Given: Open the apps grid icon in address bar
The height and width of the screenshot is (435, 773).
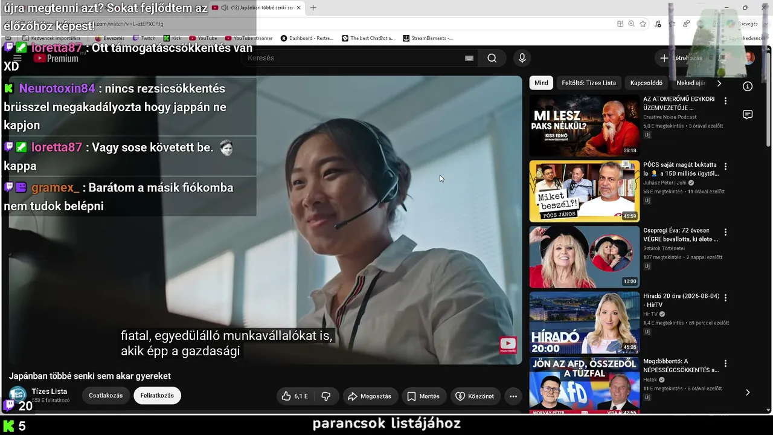Looking at the screenshot, I should click(x=620, y=24).
